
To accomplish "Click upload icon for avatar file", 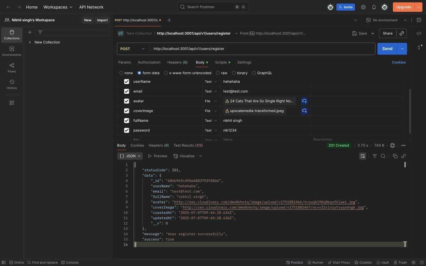I will (304, 101).
